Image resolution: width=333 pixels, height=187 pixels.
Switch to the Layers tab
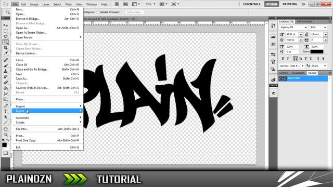283,73
